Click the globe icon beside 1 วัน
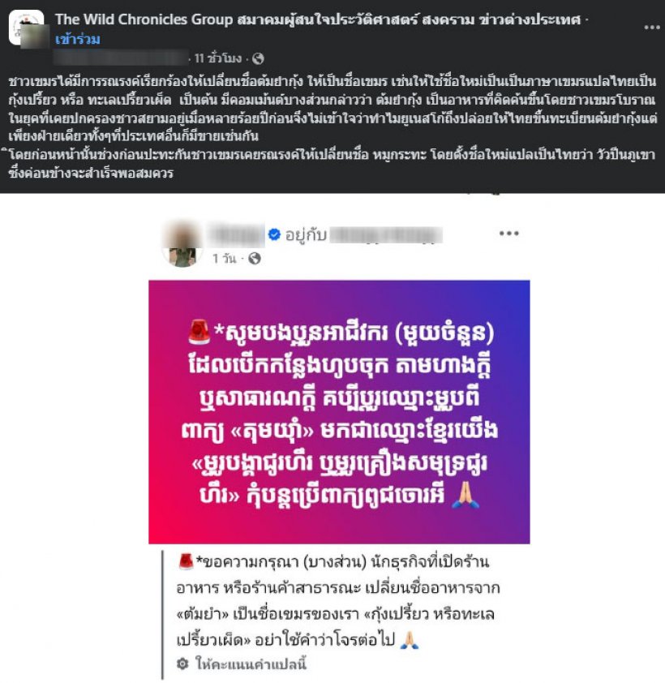 click(255, 259)
